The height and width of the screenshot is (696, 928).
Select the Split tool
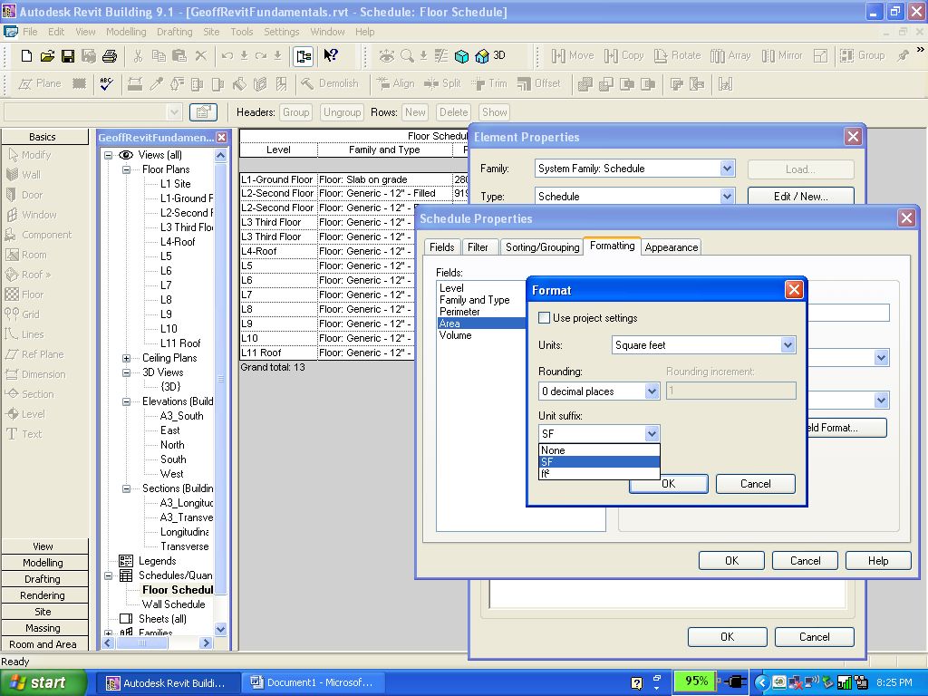coord(442,84)
